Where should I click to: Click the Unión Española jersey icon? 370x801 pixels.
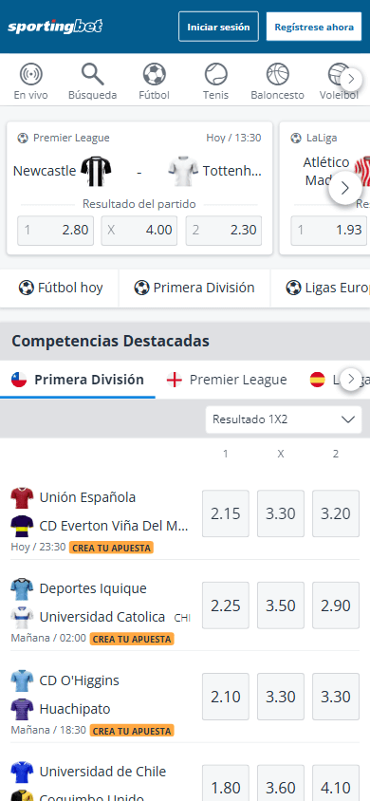point(22,497)
